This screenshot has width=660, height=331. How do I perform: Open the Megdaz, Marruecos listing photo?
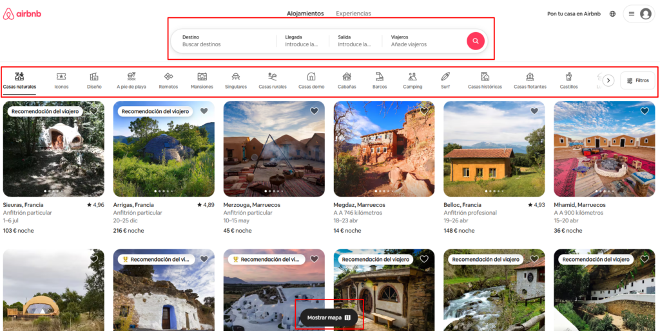pos(384,149)
